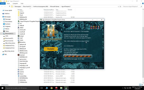Viewport: 144px width, 90px height.
Task: Click the Windows Start button
Action: [x=2, y=88]
